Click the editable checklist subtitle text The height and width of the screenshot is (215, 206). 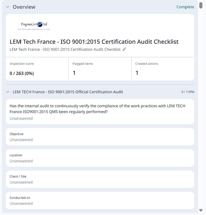[65, 49]
